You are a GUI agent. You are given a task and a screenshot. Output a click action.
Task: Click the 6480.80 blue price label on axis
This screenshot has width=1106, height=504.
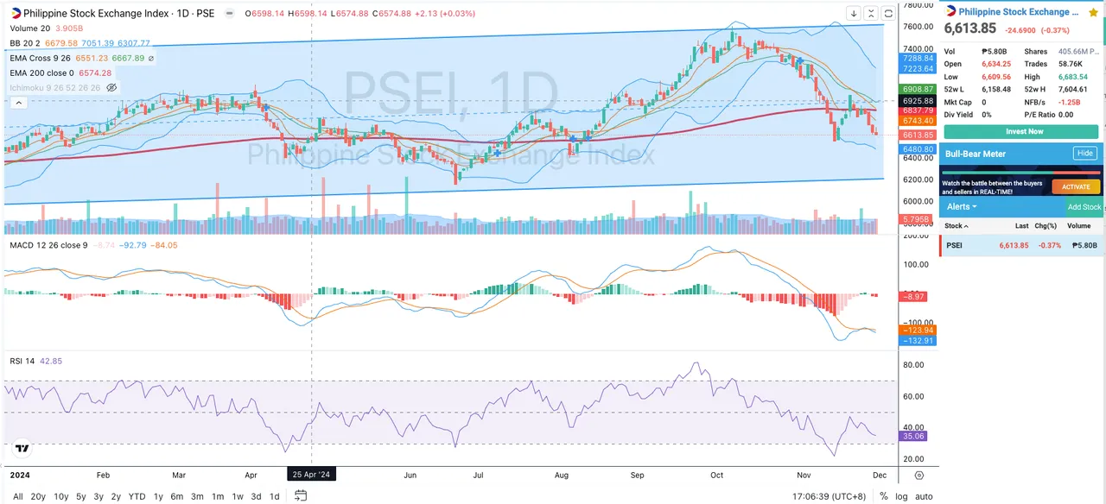pos(918,149)
